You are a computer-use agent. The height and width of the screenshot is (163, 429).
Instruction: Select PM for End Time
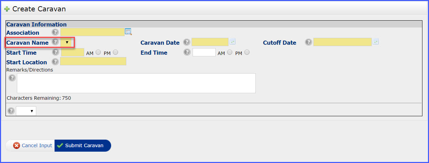(x=247, y=52)
